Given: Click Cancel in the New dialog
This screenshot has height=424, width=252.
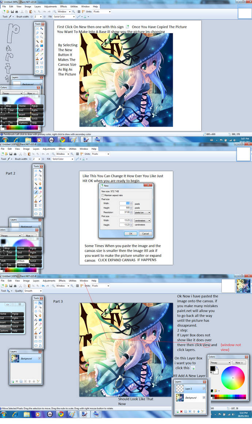Looking at the screenshot, I should pyautogui.click(x=145, y=234).
